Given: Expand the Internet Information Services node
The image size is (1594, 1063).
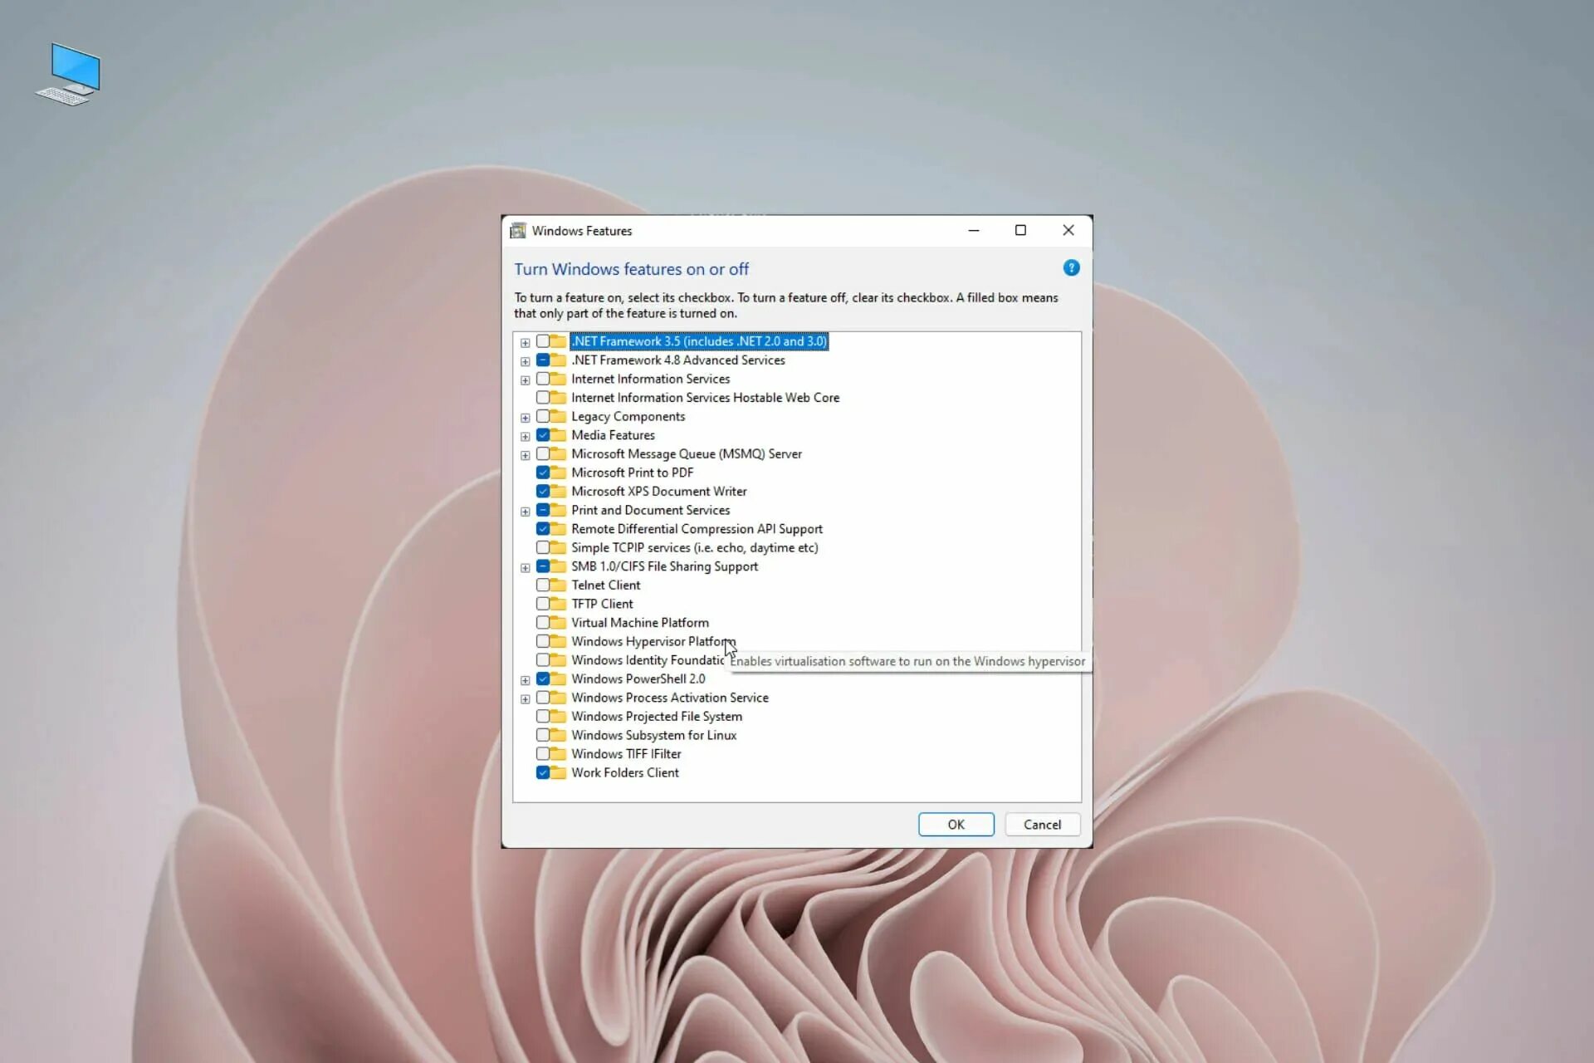Looking at the screenshot, I should coord(525,380).
